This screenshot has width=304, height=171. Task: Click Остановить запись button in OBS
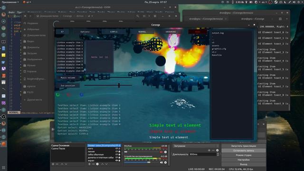pos(244,151)
